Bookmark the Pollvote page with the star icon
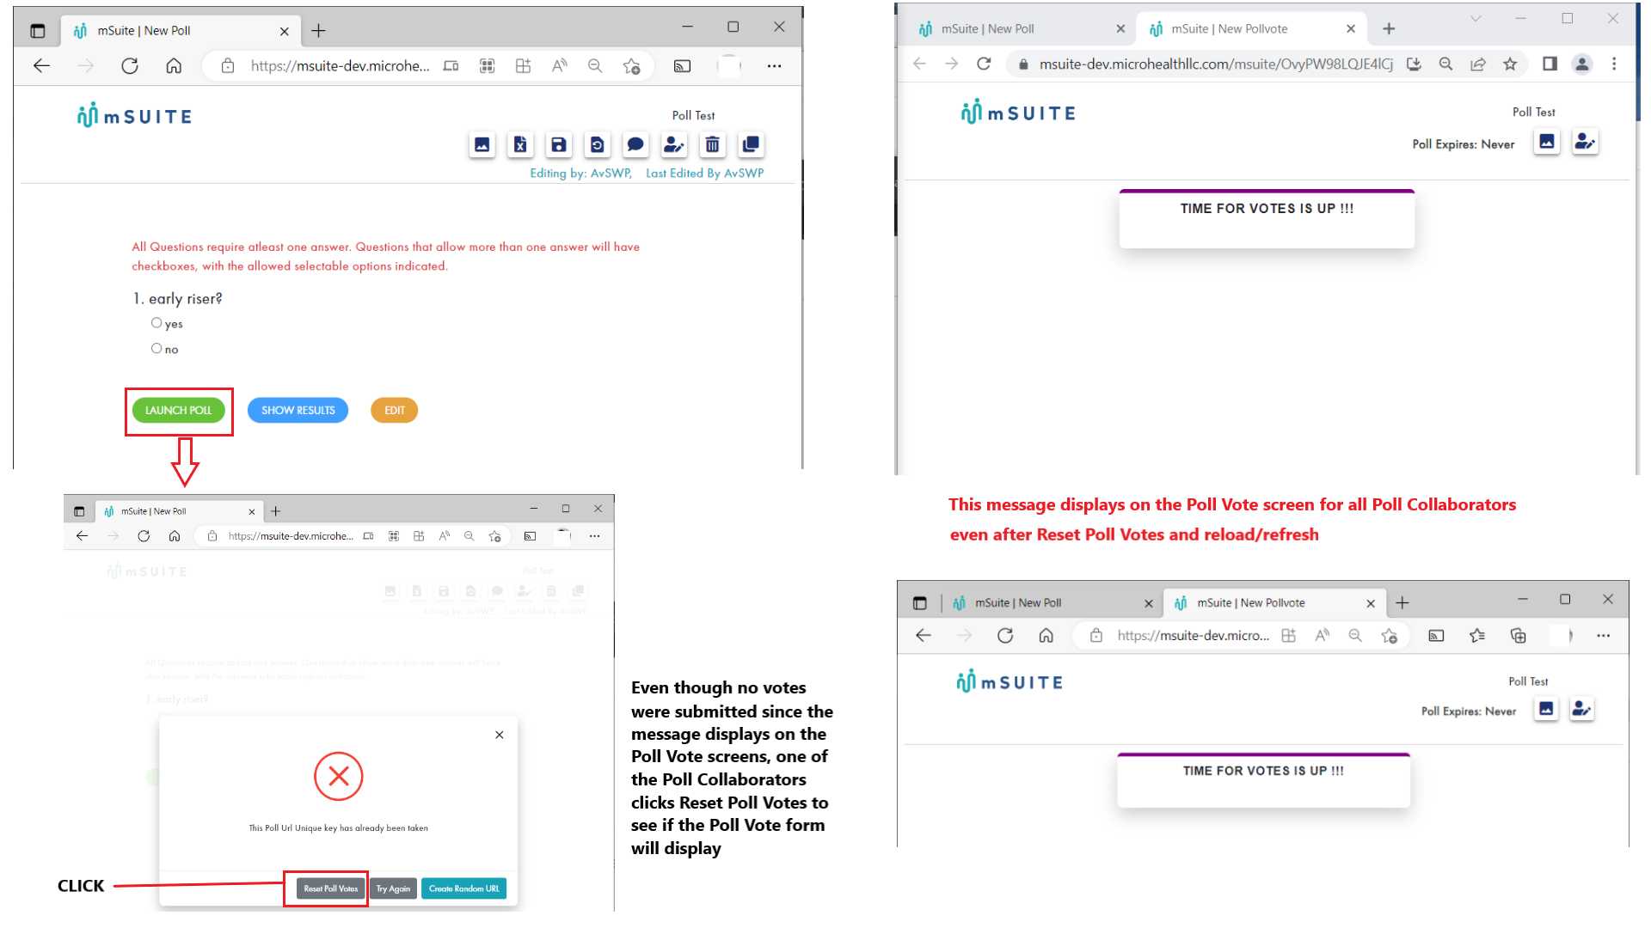1651x928 pixels. (x=1511, y=64)
